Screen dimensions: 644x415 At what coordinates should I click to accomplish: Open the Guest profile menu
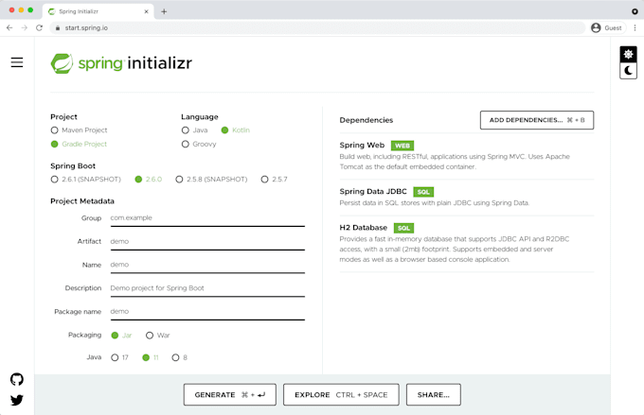[x=606, y=28]
